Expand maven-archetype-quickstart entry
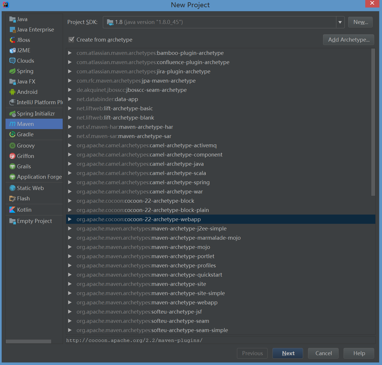This screenshot has height=365, width=382. click(x=70, y=275)
